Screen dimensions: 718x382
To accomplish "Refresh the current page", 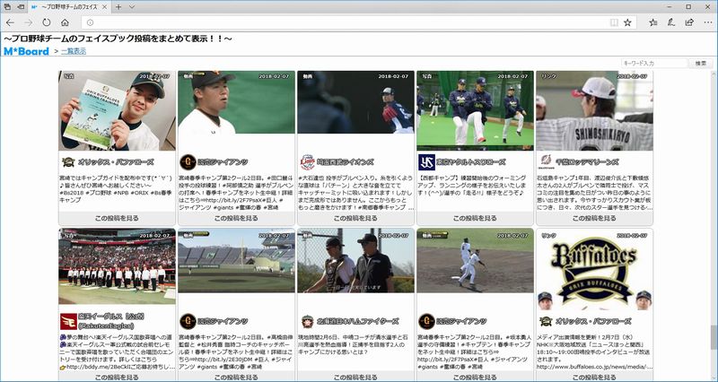I will point(47,22).
